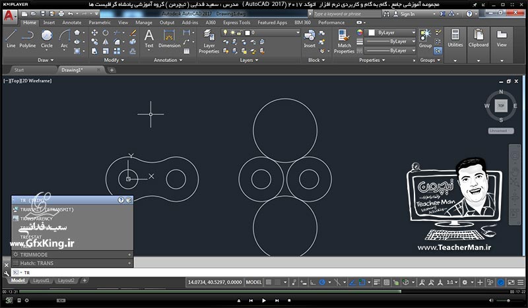Toggle lineweight display in status bar

pos(377,282)
